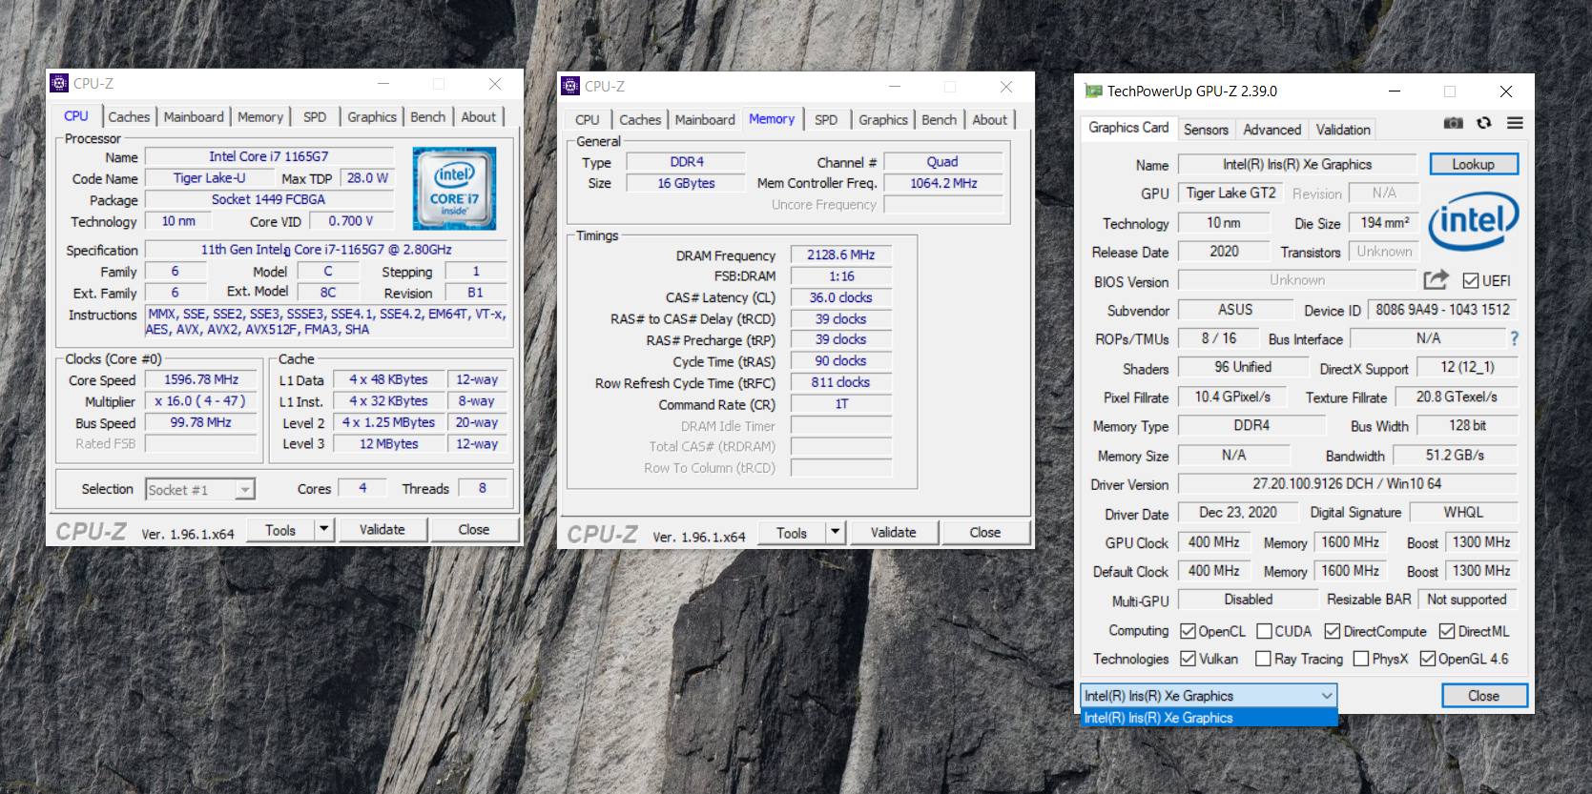Toggle the DirectML checkbox
1592x794 pixels.
[1447, 631]
